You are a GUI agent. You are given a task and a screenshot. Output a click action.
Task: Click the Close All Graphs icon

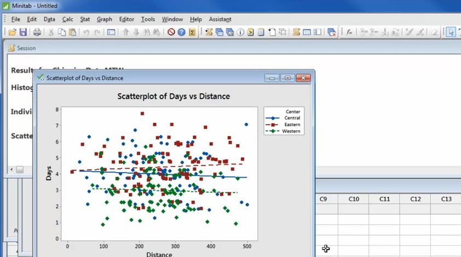click(332, 32)
